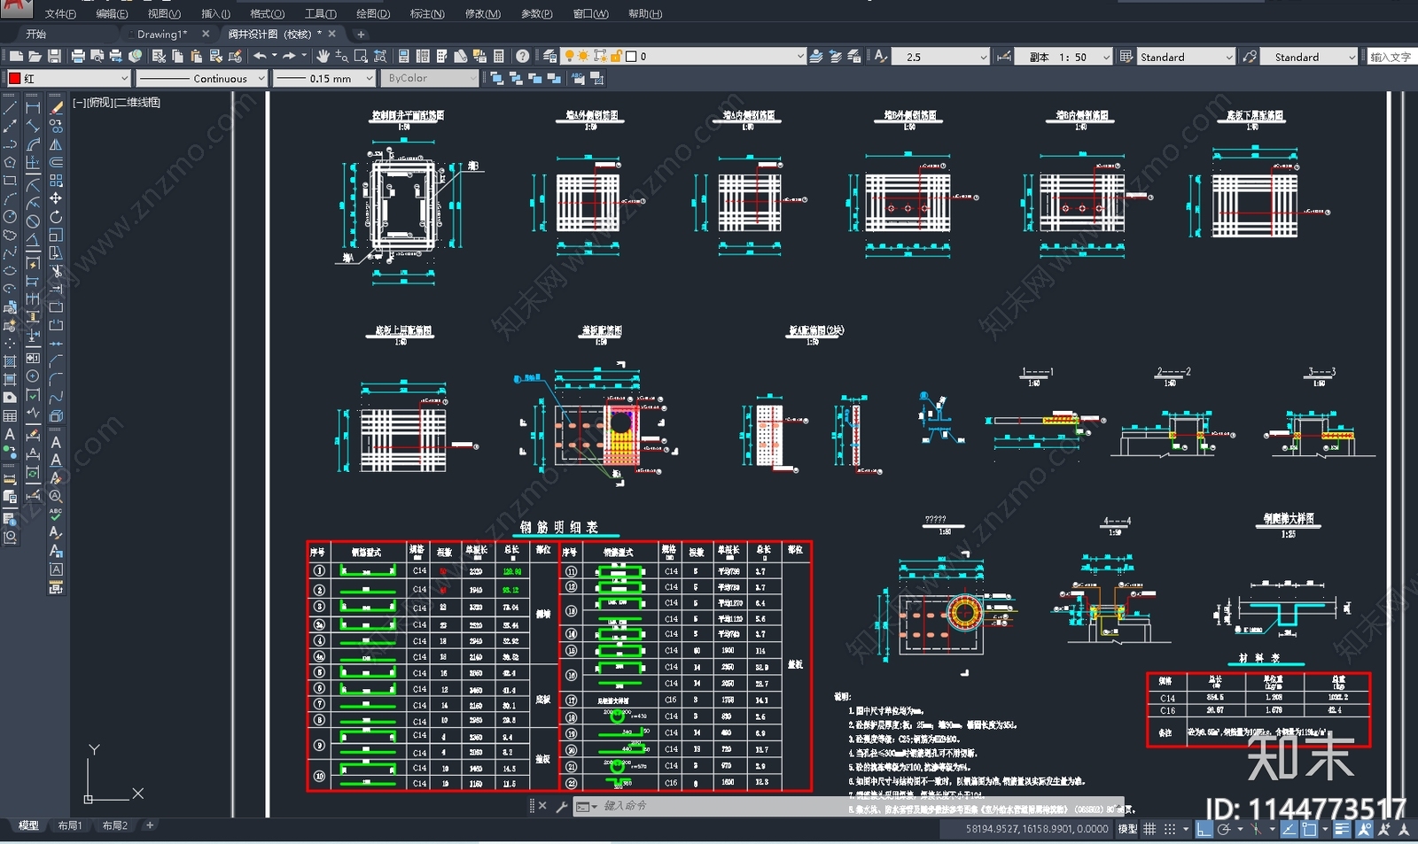Select the multiline Text A tool
The image size is (1418, 844).
(x=10, y=435)
